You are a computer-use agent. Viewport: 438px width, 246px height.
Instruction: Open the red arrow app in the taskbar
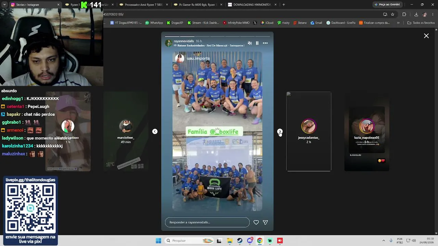pyautogui.click(x=280, y=241)
